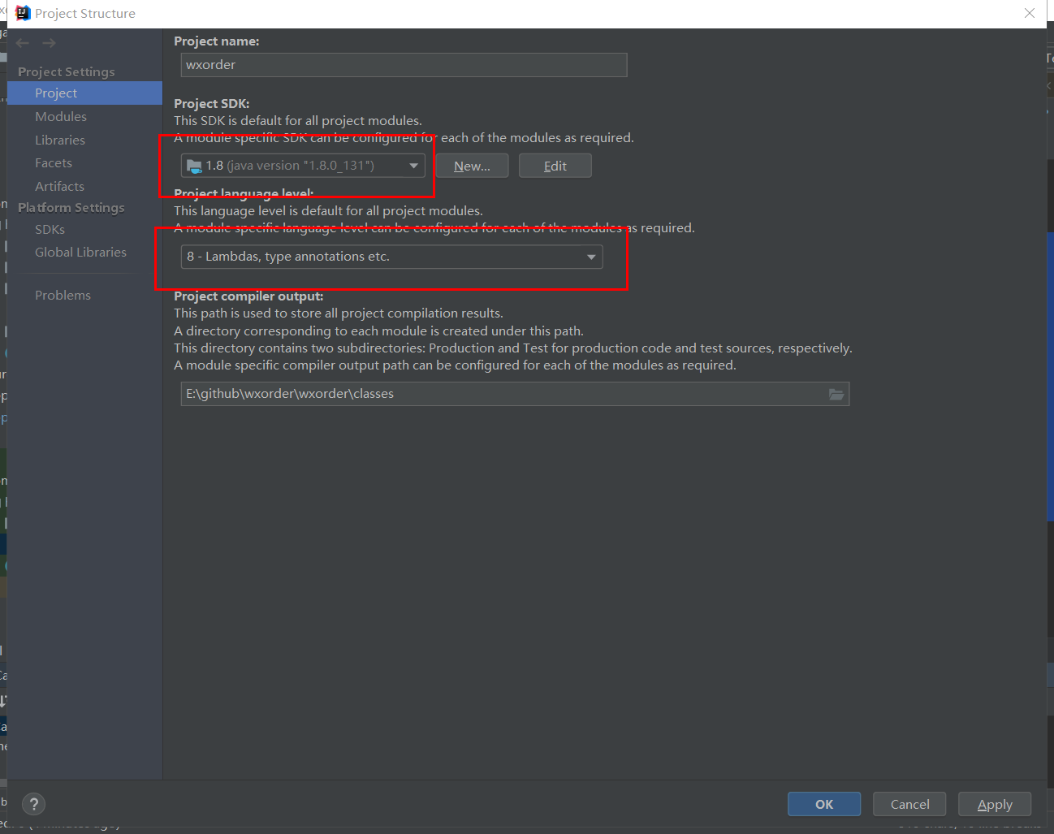The width and height of the screenshot is (1054, 834).
Task: Confirm with the OK button
Action: click(x=824, y=804)
